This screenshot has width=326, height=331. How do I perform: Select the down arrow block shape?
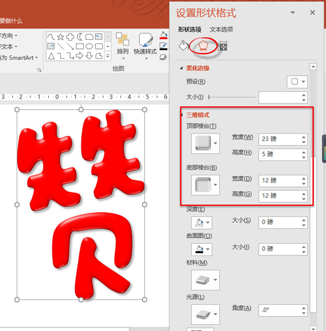pos(89,56)
